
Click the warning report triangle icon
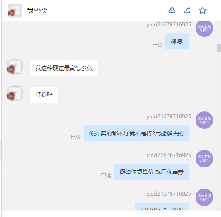[172, 10]
